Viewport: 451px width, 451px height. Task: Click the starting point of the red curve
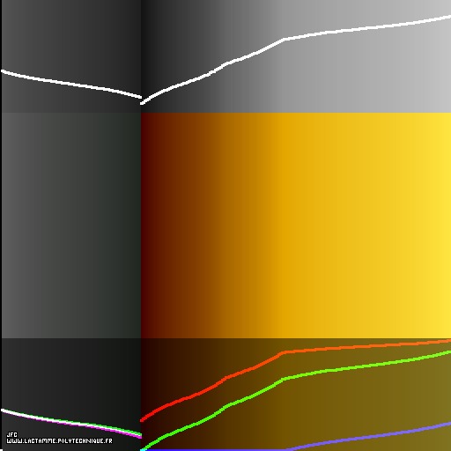coord(142,420)
